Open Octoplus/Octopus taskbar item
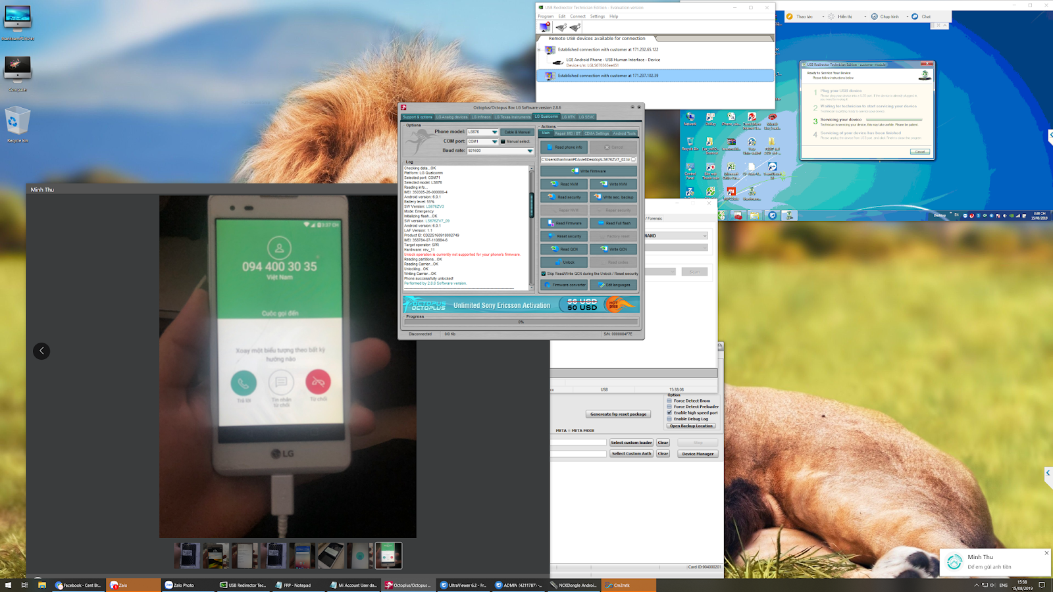The width and height of the screenshot is (1053, 592). tap(408, 585)
